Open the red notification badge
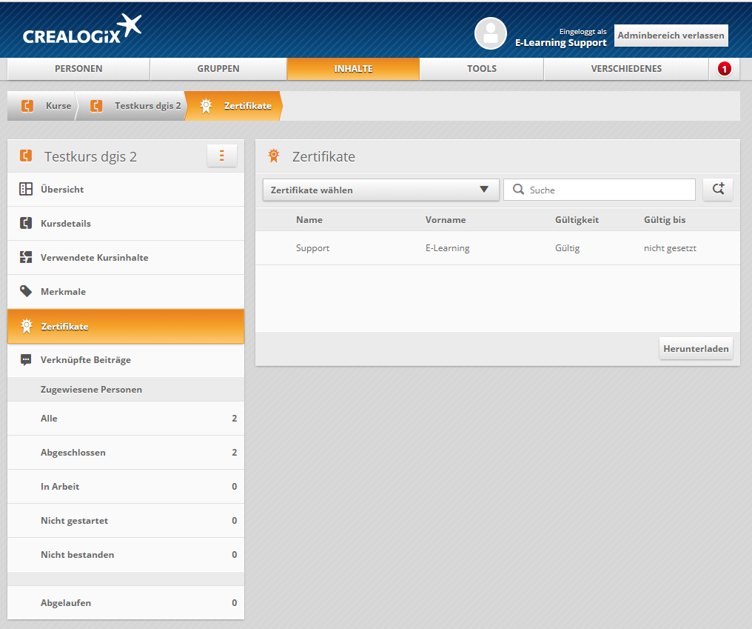752x629 pixels. point(724,69)
